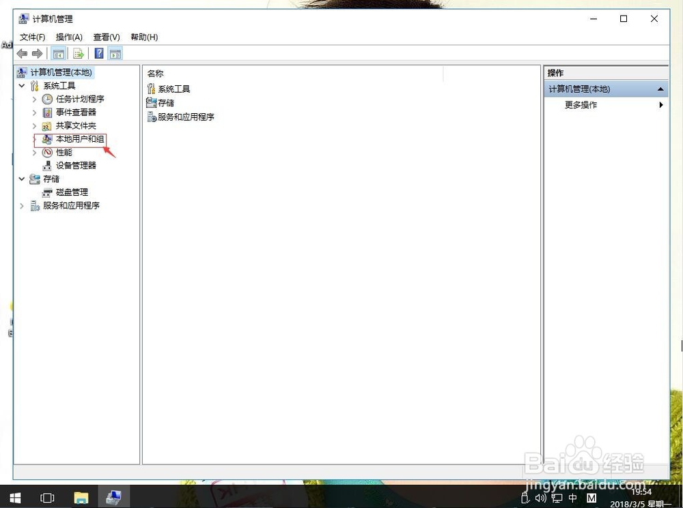Open the 更多操作 submenu arrow
683x508 pixels.
click(661, 105)
